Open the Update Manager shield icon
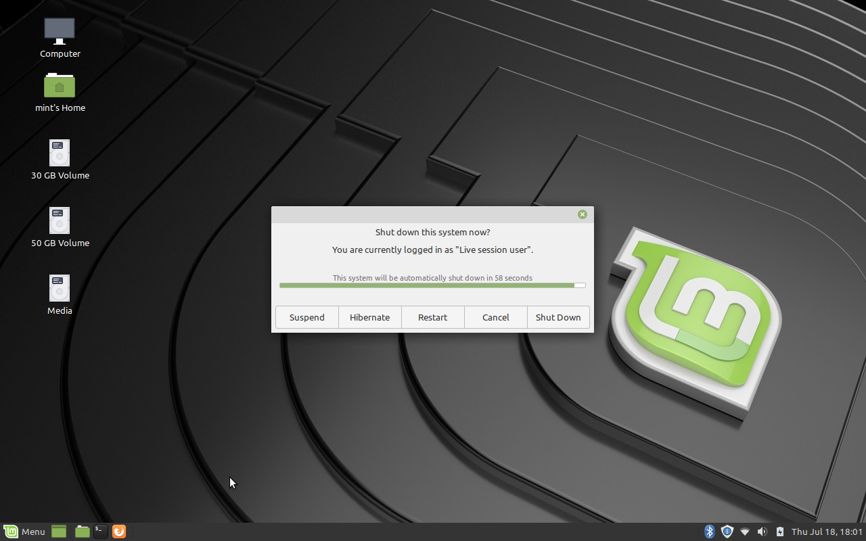Image resolution: width=866 pixels, height=541 pixels. [727, 532]
